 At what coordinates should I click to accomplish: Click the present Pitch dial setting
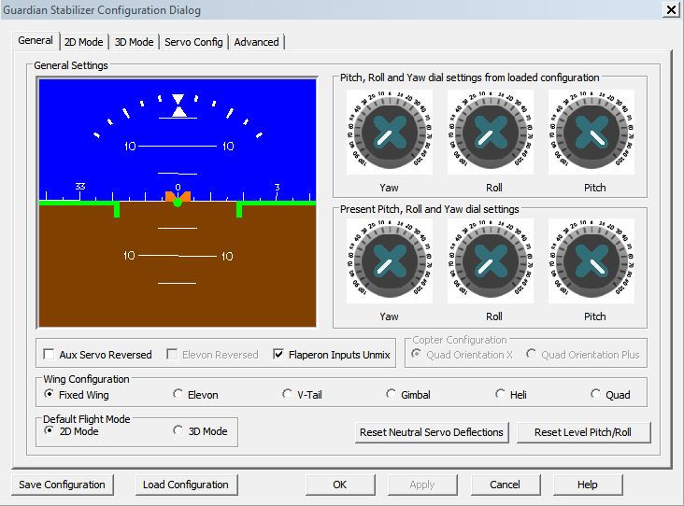tap(591, 260)
